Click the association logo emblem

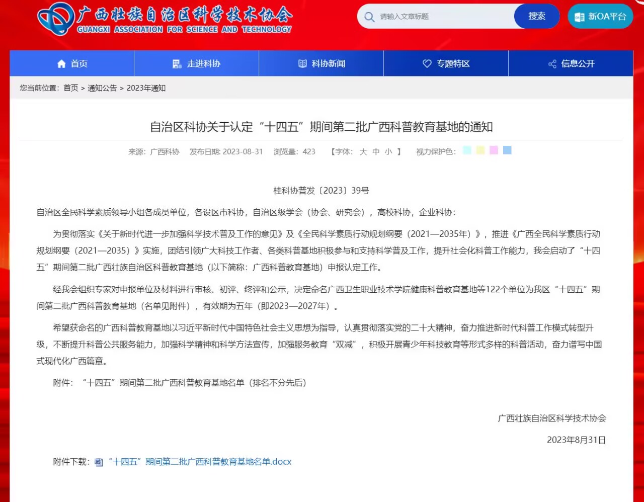coord(56,19)
